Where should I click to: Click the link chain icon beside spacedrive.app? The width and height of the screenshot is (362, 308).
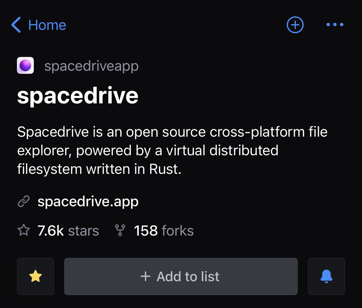[24, 202]
